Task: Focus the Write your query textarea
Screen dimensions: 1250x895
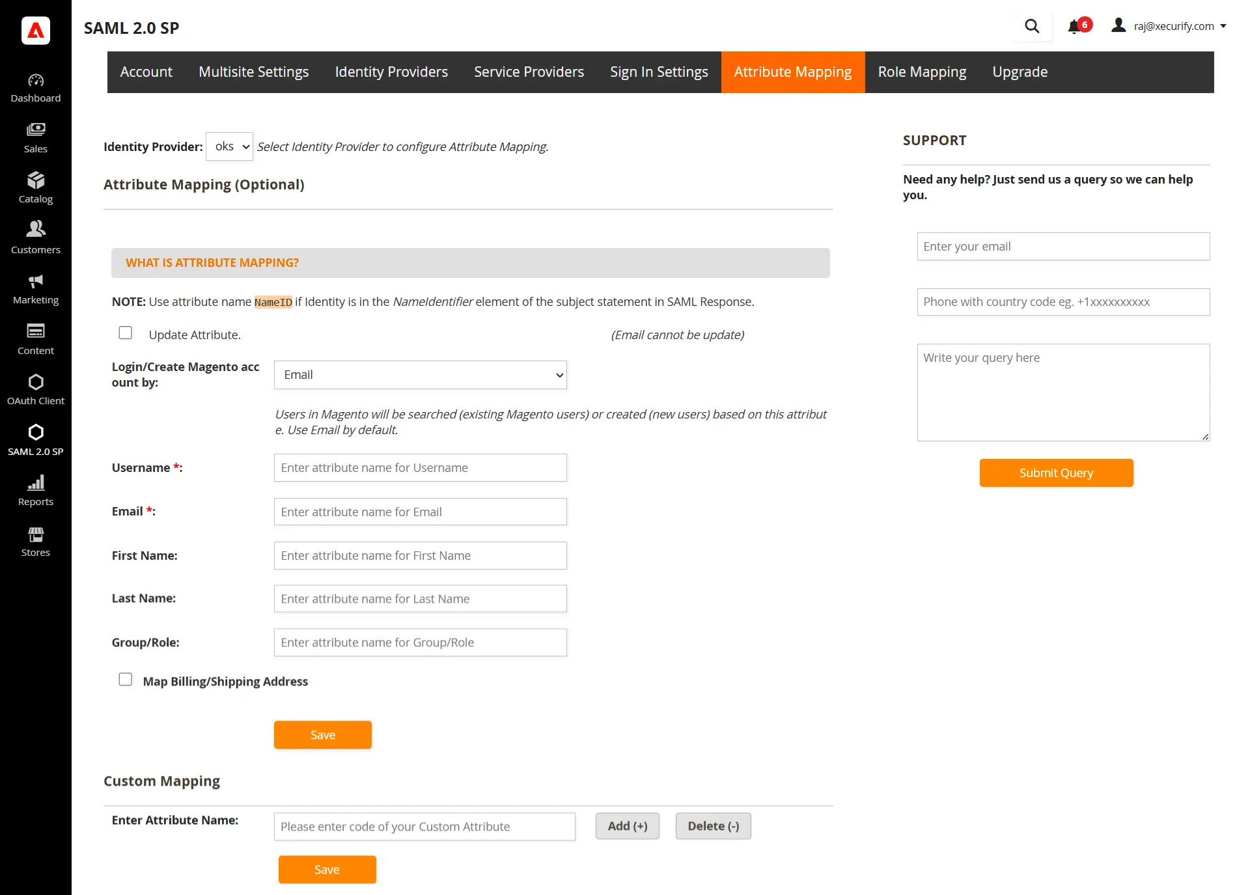Action: click(1064, 392)
